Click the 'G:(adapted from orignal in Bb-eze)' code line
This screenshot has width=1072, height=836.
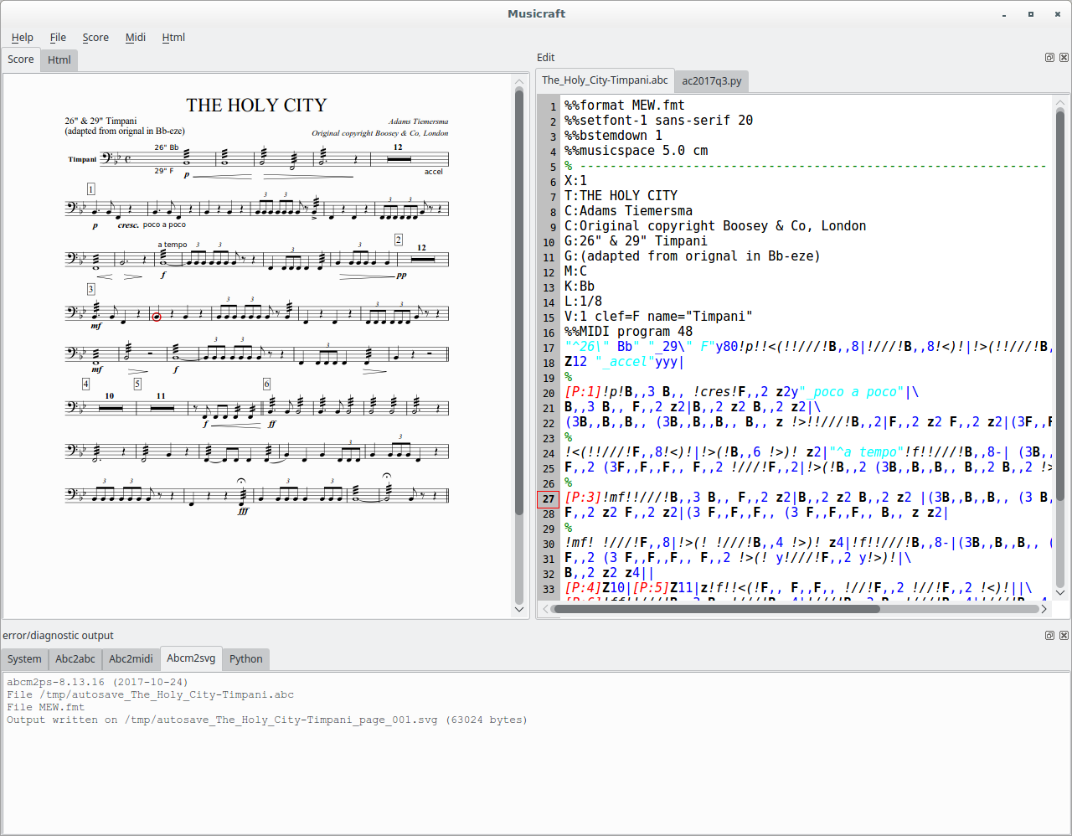[693, 256]
